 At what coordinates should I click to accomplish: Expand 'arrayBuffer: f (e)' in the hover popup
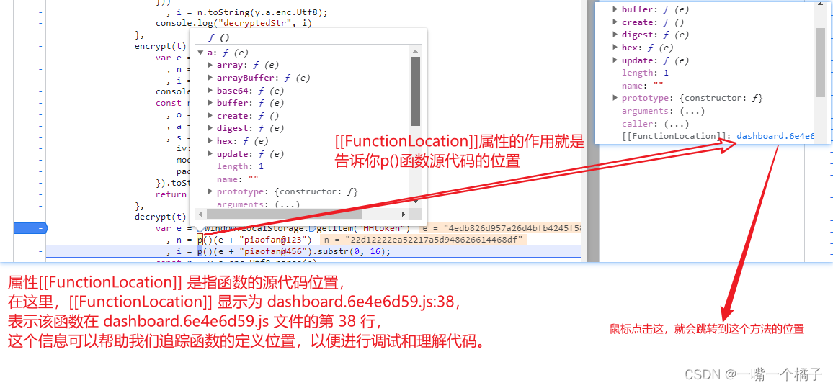[x=210, y=78]
